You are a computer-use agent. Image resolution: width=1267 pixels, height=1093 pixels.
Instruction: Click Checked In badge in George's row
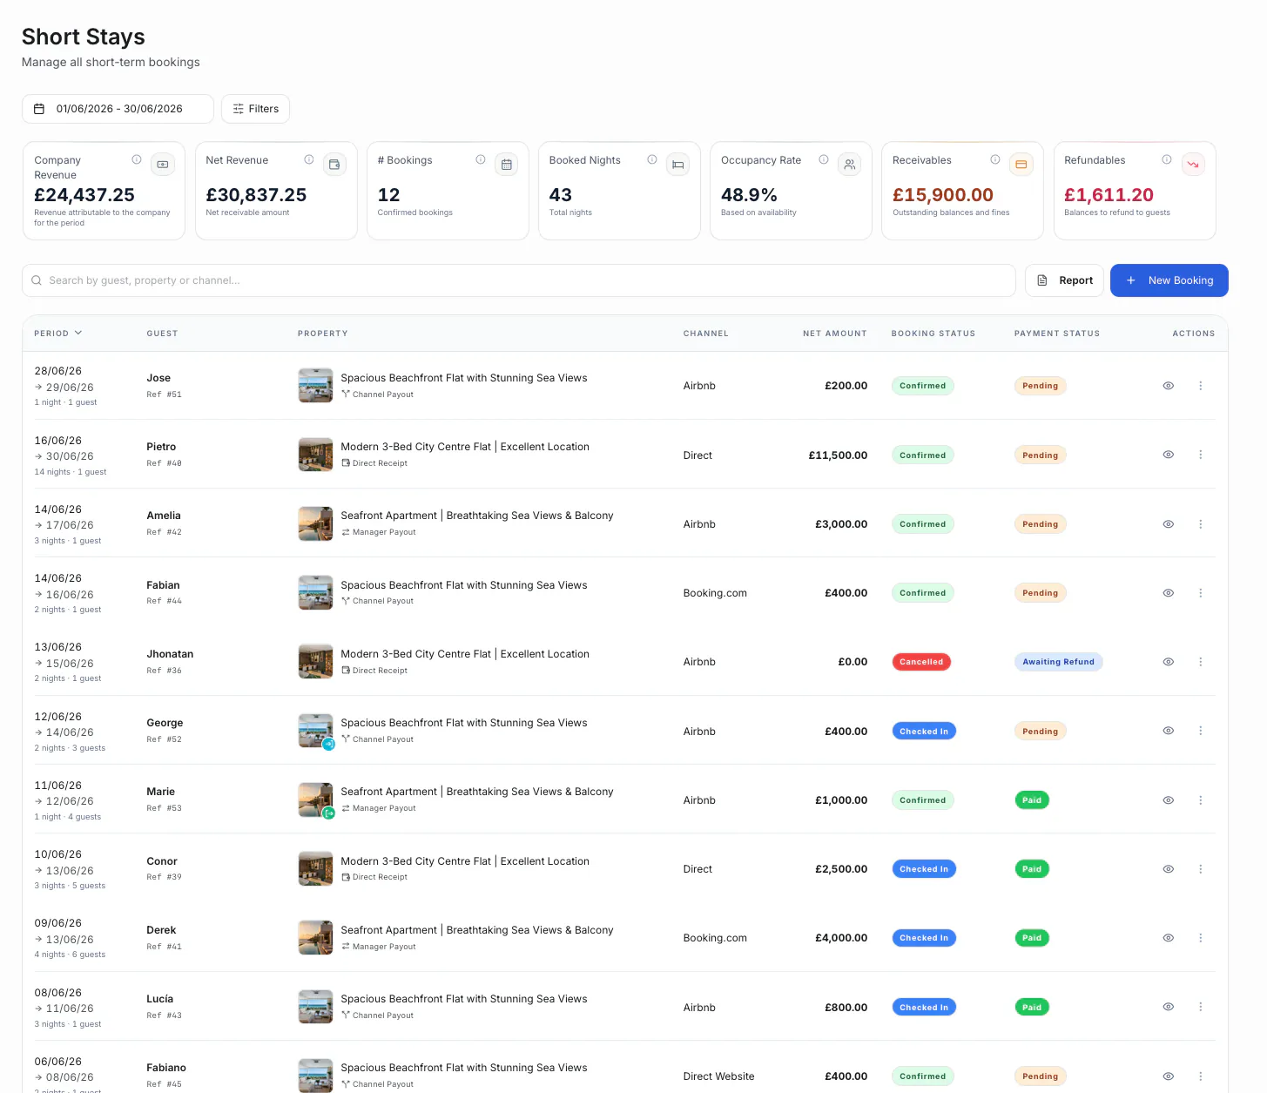pyautogui.click(x=924, y=731)
